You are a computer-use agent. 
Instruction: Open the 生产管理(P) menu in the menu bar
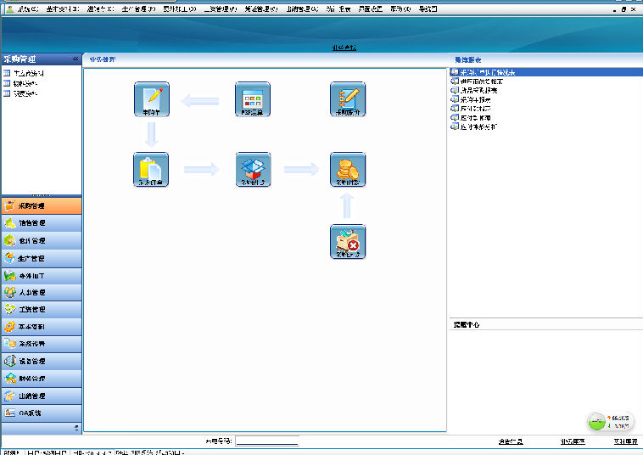(138, 8)
